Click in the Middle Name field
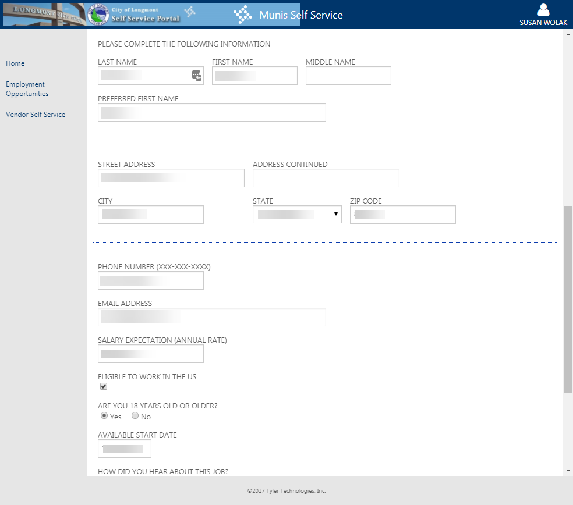This screenshot has height=505, width=573. 348,76
